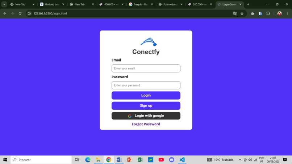
Task: Click the address bar URL 127.0.0.1:5500/login.html
Action: pos(50,13)
